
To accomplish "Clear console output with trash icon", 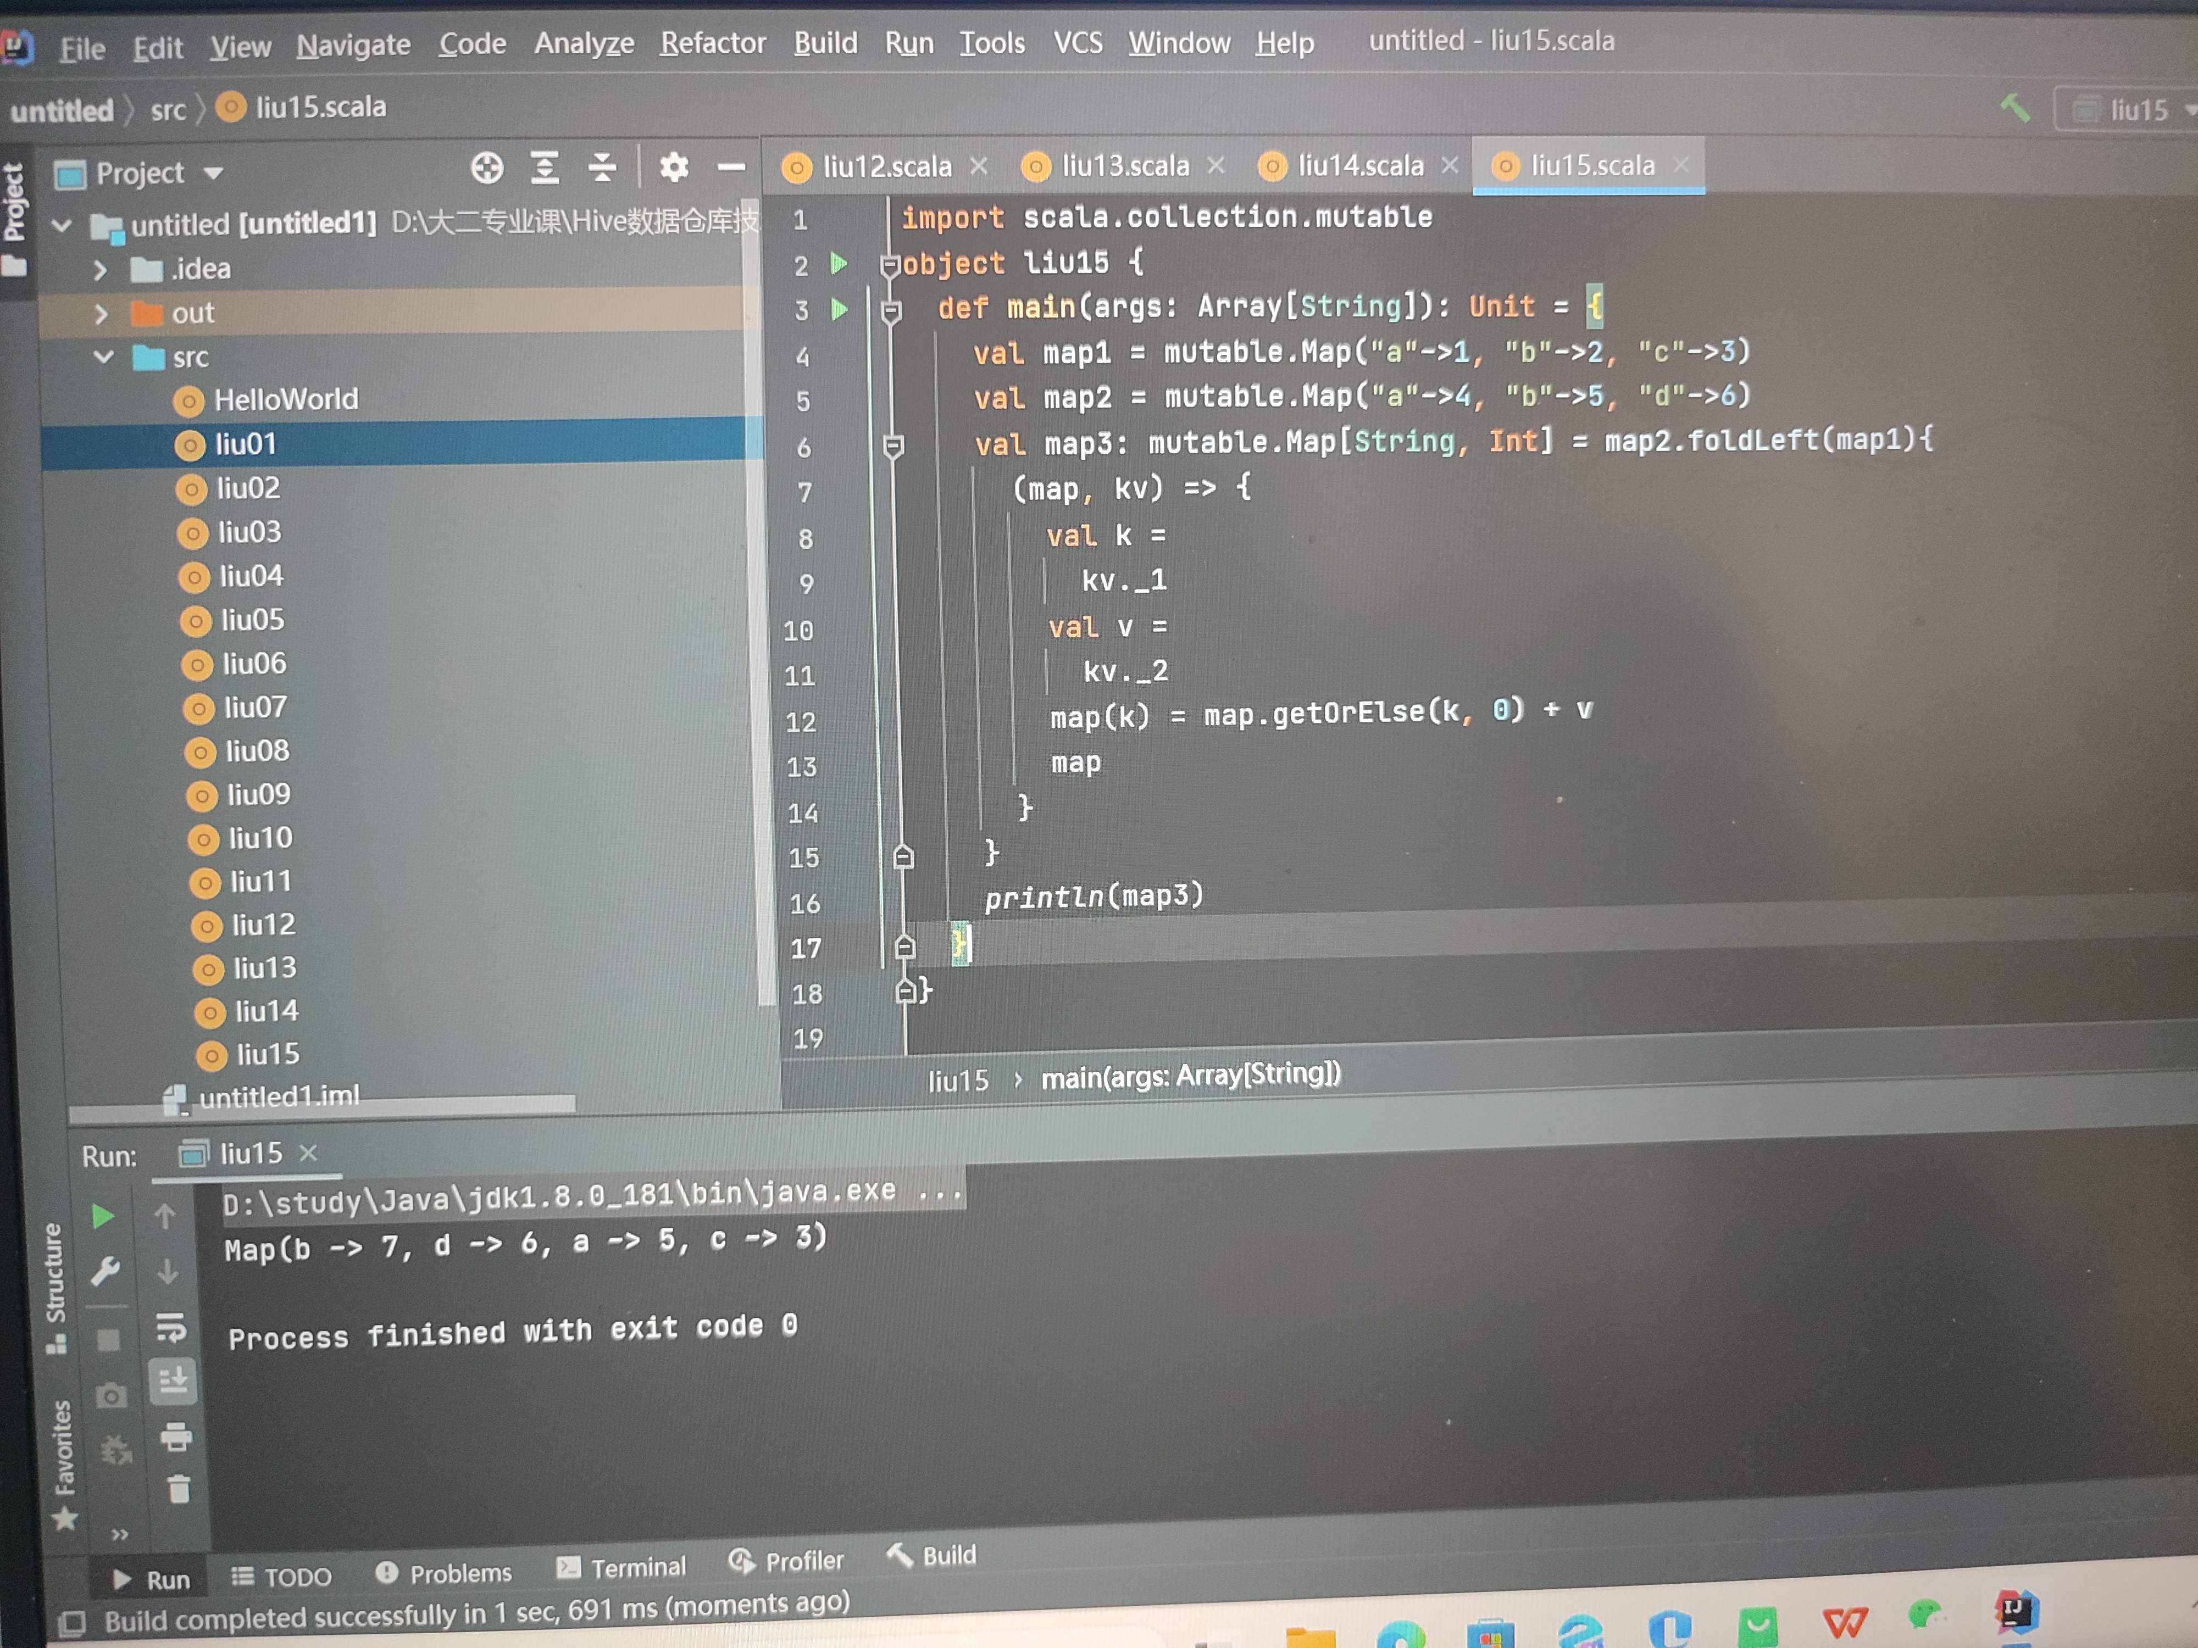I will pyautogui.click(x=179, y=1488).
